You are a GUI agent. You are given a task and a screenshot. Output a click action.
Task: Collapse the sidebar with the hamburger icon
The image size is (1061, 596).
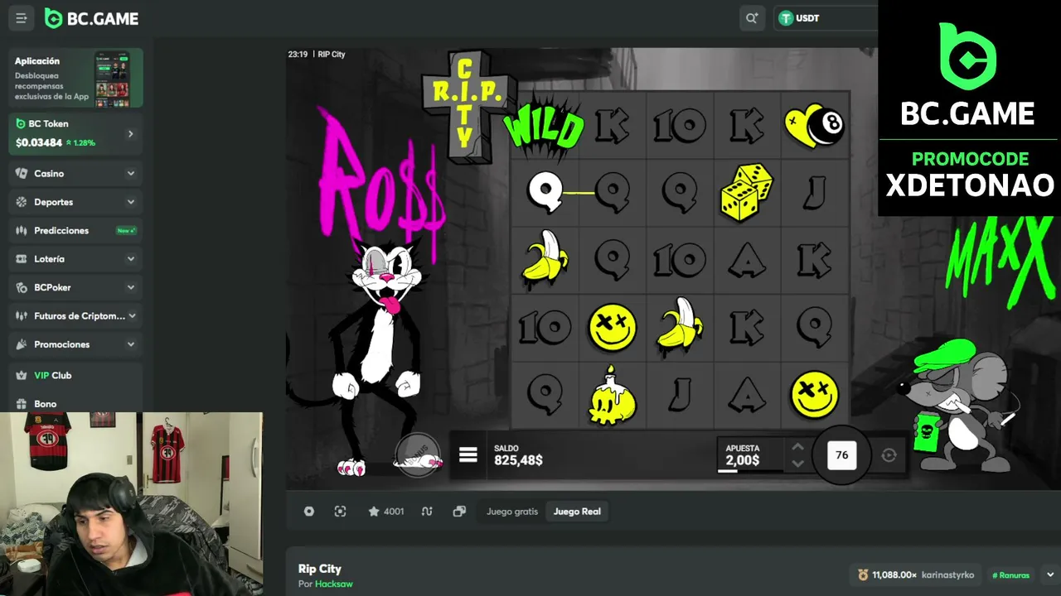[22, 18]
